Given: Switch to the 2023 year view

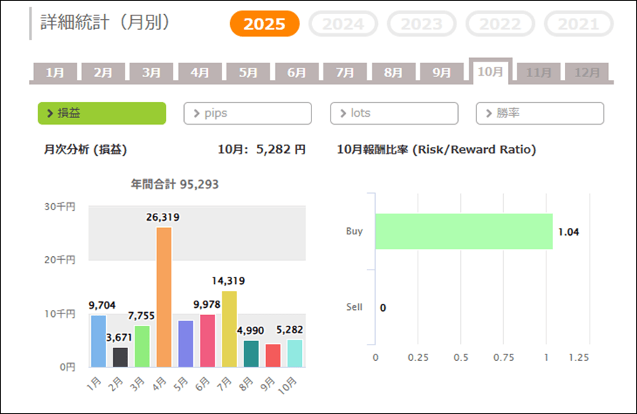Looking at the screenshot, I should coord(422,24).
